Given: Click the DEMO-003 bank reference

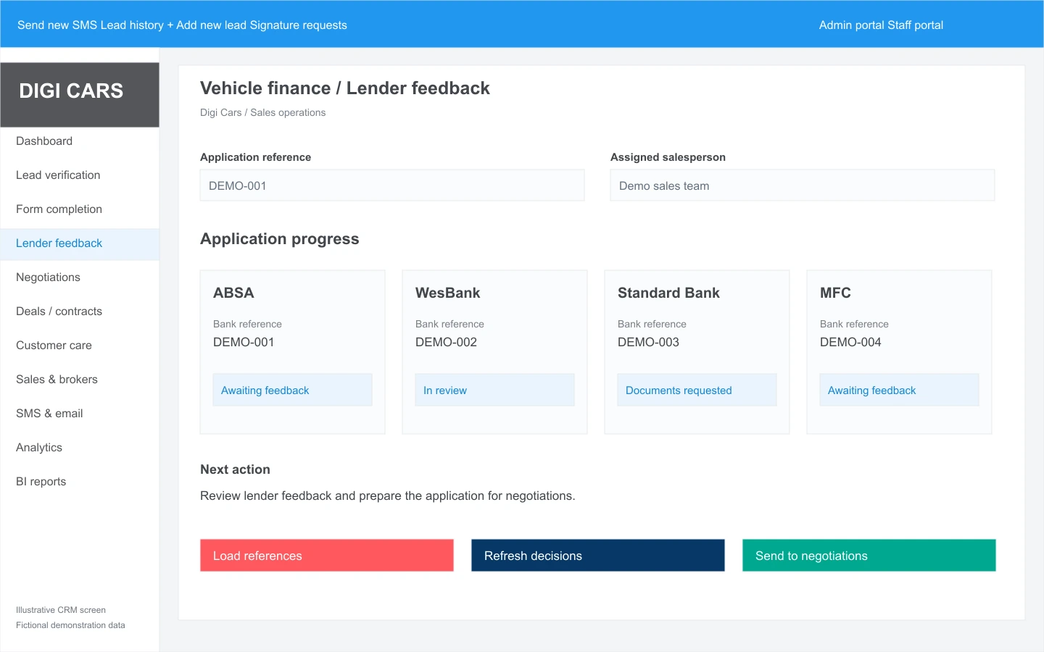Looking at the screenshot, I should pos(648,342).
